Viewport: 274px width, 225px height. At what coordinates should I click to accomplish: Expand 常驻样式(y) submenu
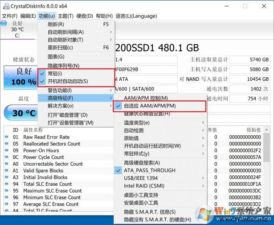point(160,154)
